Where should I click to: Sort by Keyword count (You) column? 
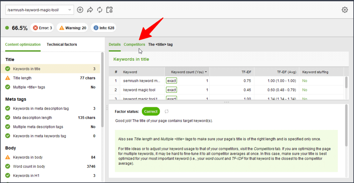pos(187,72)
